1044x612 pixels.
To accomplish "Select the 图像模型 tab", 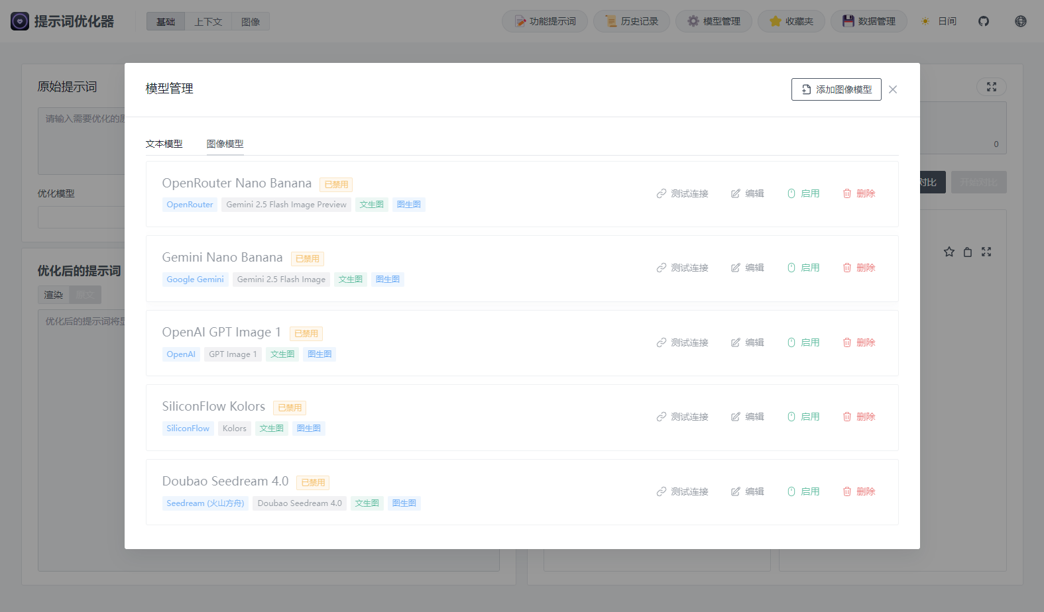I will coord(225,144).
